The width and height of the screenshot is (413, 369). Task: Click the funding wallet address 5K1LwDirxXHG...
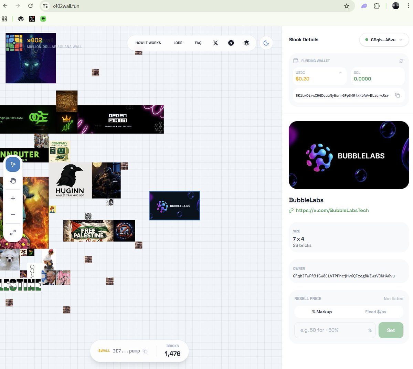342,95
